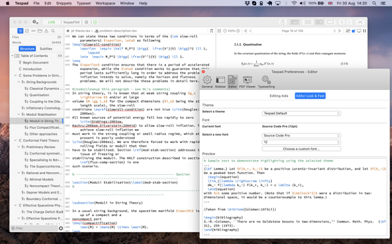The height and width of the screenshot is (244, 392).
Task: Click problem-description.tex in path bar
Action: (118, 31)
